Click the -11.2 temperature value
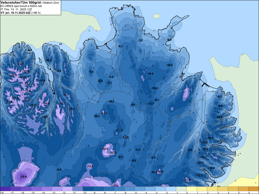This screenshot has width=259, height=194. coord(119,130)
